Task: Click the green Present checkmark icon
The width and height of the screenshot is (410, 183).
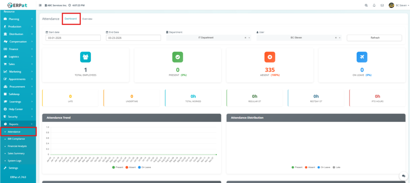Action: [177, 57]
